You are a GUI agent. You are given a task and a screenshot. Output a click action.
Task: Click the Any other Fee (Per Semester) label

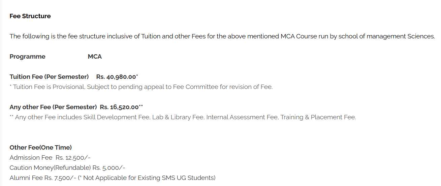(x=53, y=107)
